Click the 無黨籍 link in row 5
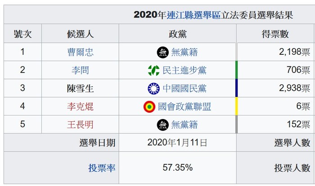The width and height of the screenshot is (315, 186). click(184, 124)
